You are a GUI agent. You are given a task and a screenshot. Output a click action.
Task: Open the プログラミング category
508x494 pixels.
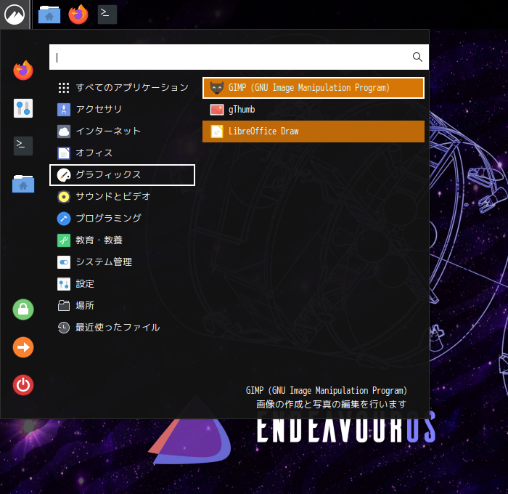pos(122,218)
